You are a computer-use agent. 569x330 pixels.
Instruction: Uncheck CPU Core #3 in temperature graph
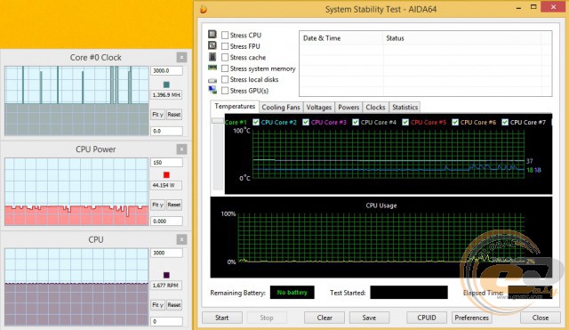pos(306,122)
